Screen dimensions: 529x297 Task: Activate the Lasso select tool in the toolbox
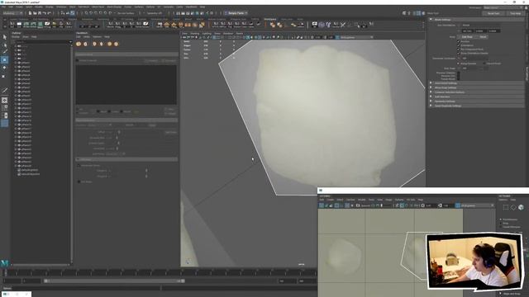point(4,45)
